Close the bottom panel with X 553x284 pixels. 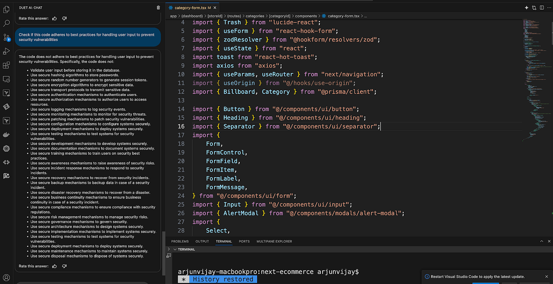(549, 241)
